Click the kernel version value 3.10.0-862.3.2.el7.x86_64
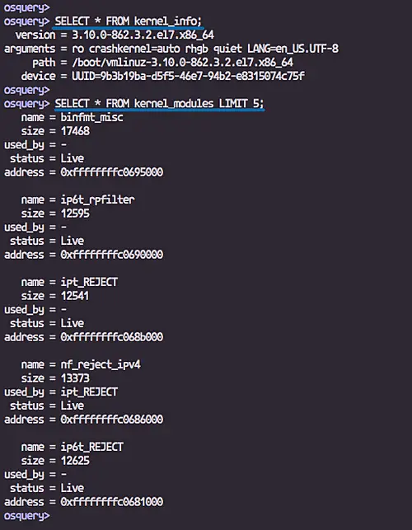This screenshot has width=412, height=530. click(x=143, y=35)
